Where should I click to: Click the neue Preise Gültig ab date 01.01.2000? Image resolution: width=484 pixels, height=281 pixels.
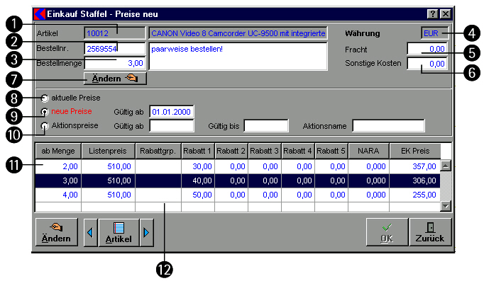(x=172, y=112)
